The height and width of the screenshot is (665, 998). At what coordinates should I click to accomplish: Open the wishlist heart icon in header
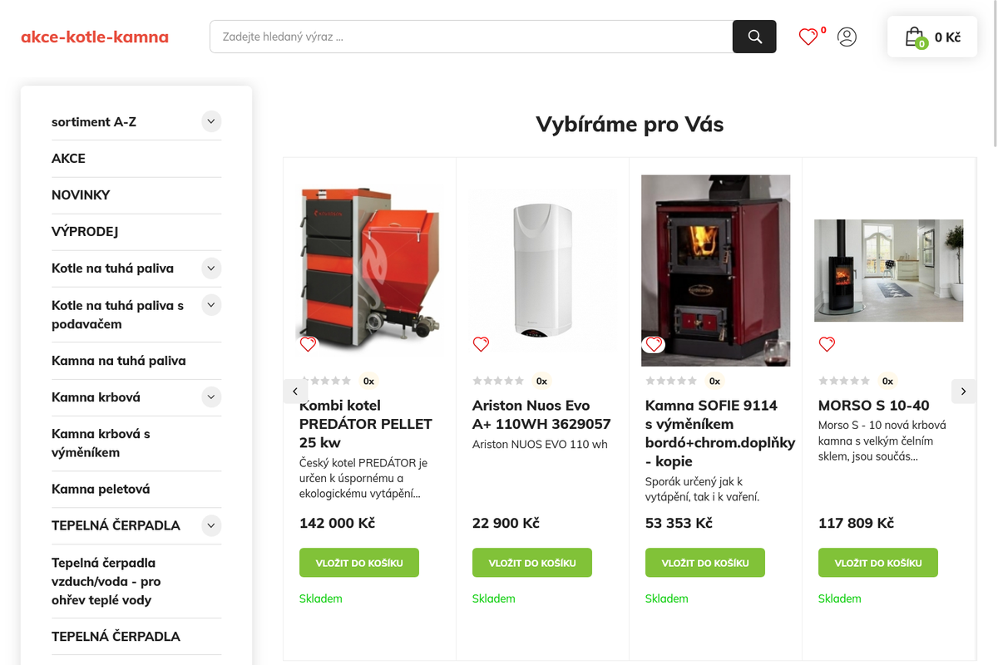[808, 37]
